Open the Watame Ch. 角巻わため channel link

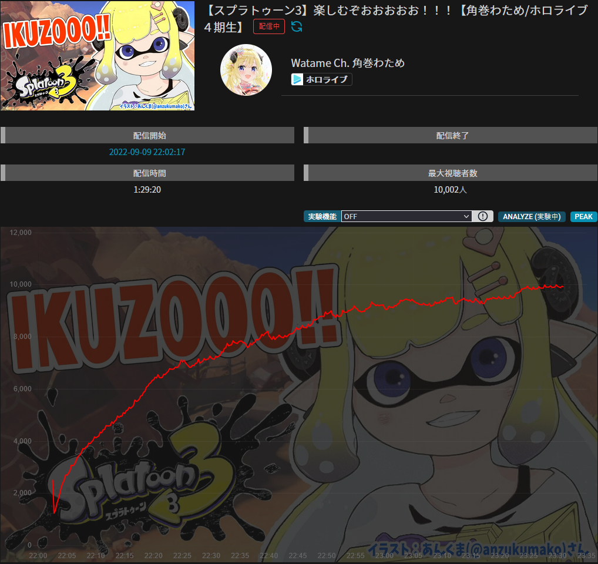pos(347,63)
